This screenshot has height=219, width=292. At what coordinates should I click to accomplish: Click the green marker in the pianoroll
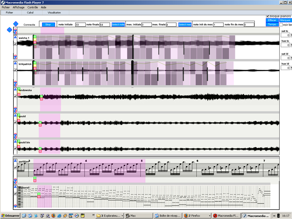coord(39,194)
